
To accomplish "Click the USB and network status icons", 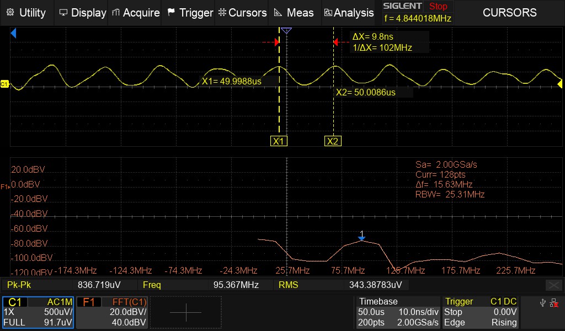I will [x=550, y=303].
